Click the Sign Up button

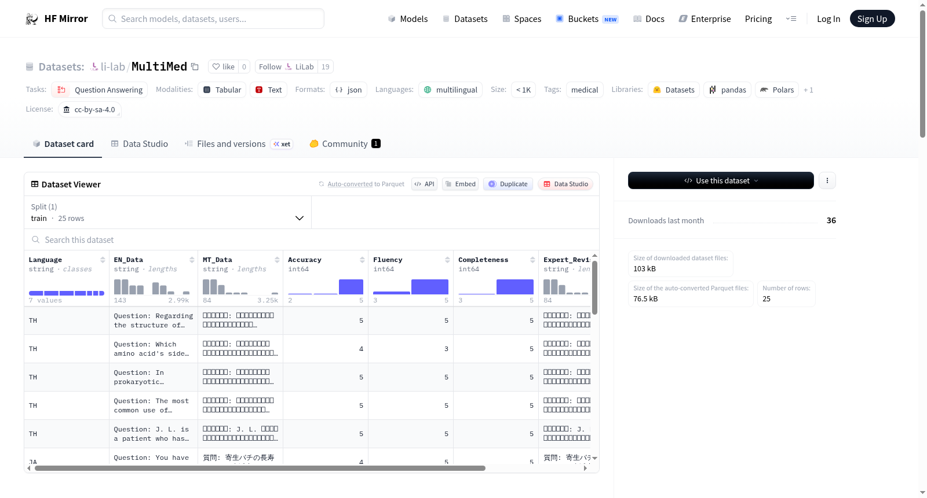(872, 19)
